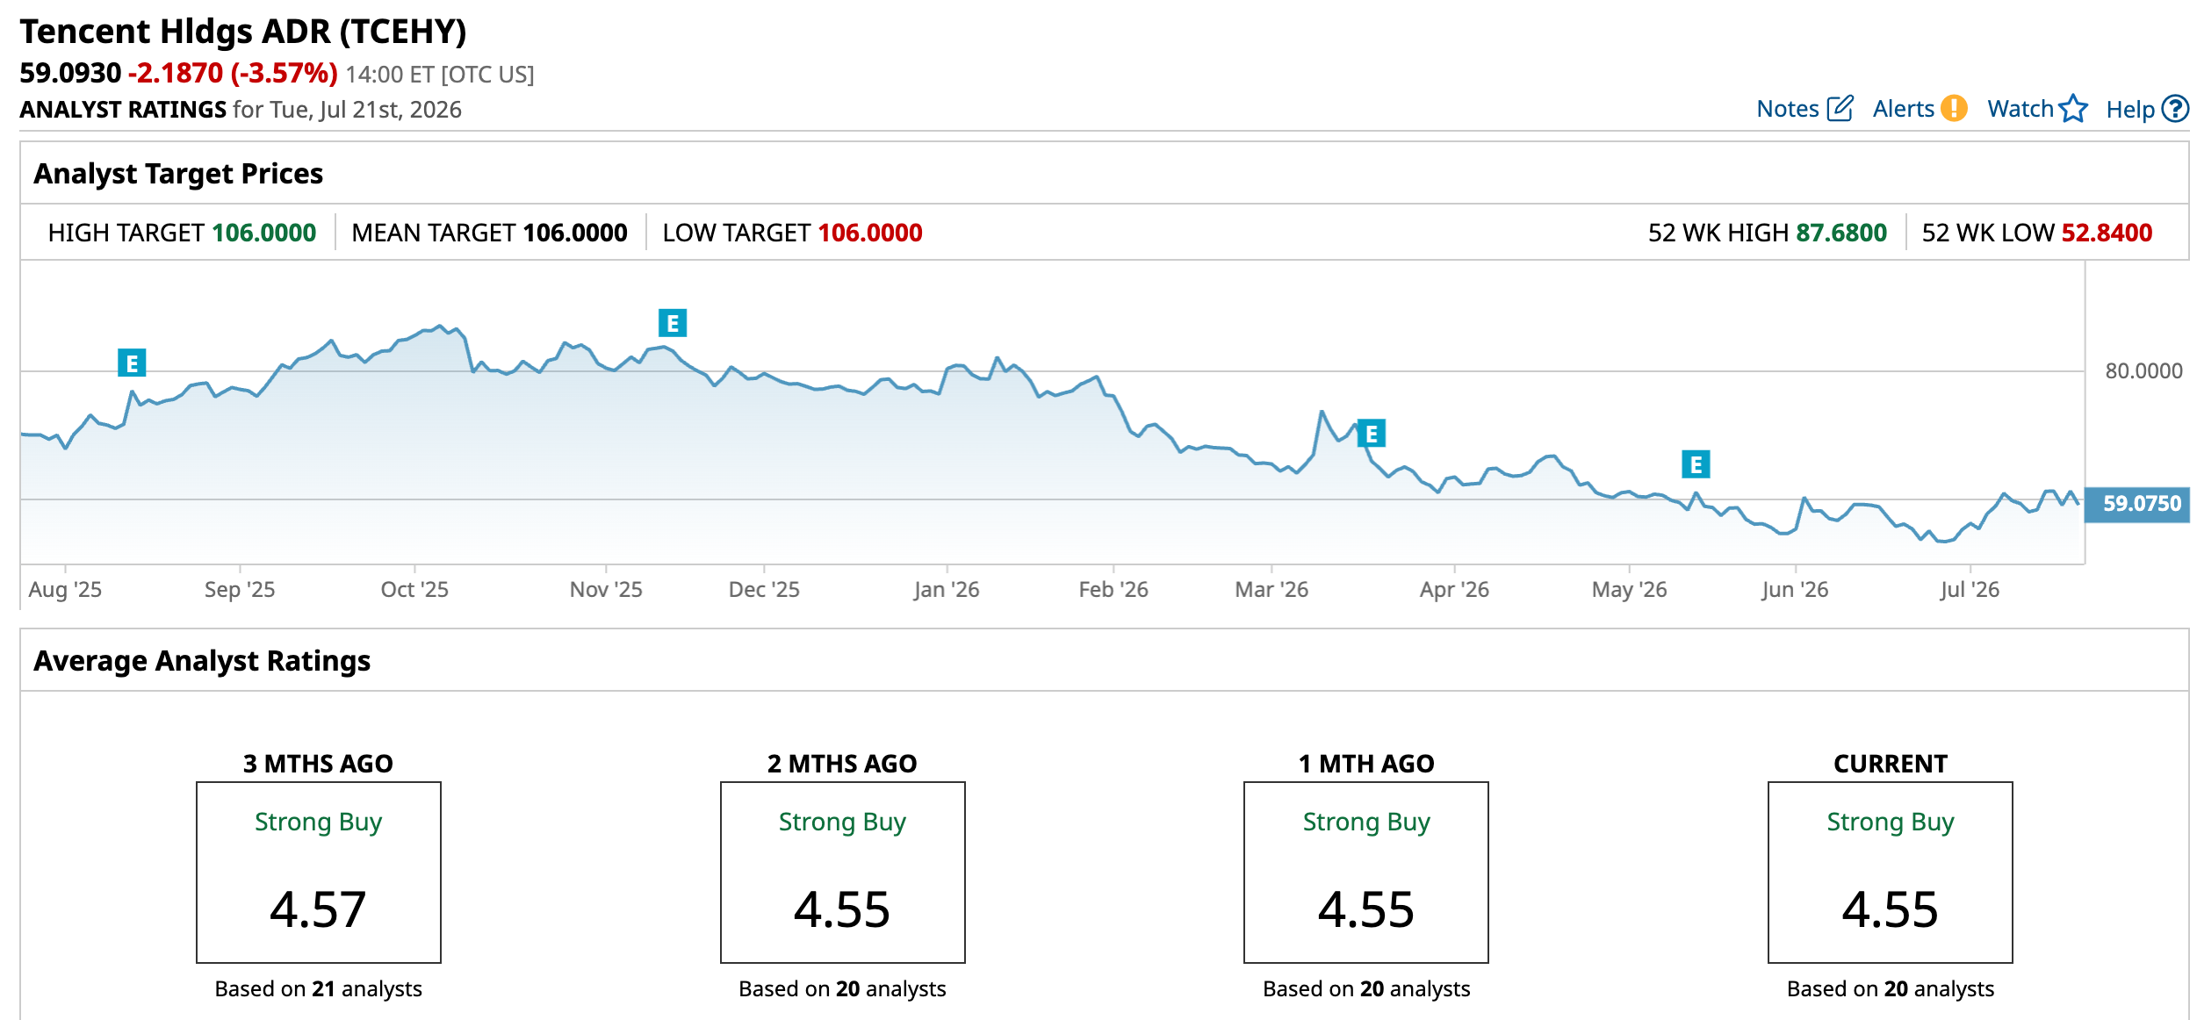Click the Nov '25 axis label
The width and height of the screenshot is (2197, 1020).
(606, 589)
